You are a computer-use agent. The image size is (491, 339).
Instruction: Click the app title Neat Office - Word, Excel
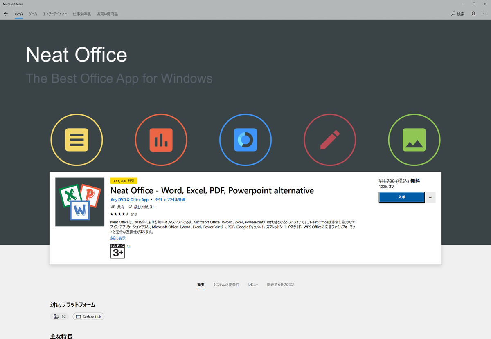[212, 190]
